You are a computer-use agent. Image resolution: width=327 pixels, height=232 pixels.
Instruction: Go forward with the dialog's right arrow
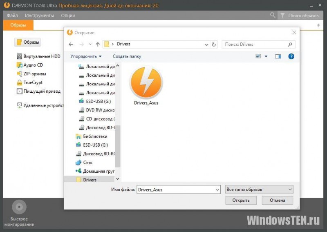point(81,45)
